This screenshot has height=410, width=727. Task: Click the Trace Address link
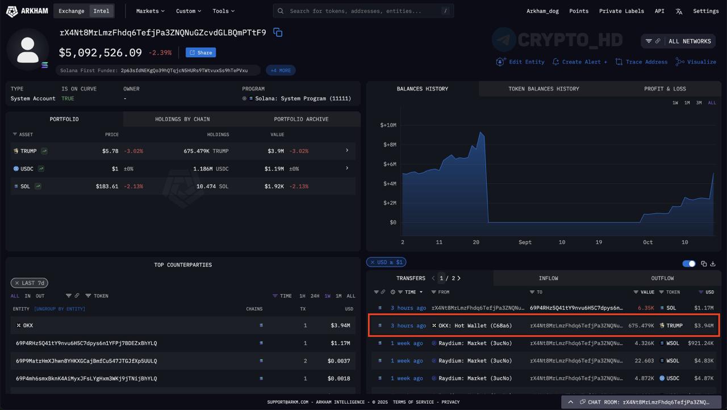641,62
